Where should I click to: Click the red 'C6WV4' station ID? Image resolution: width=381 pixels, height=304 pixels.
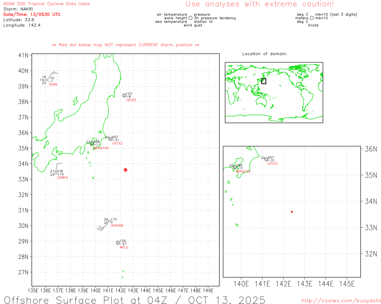[x=63, y=178]
